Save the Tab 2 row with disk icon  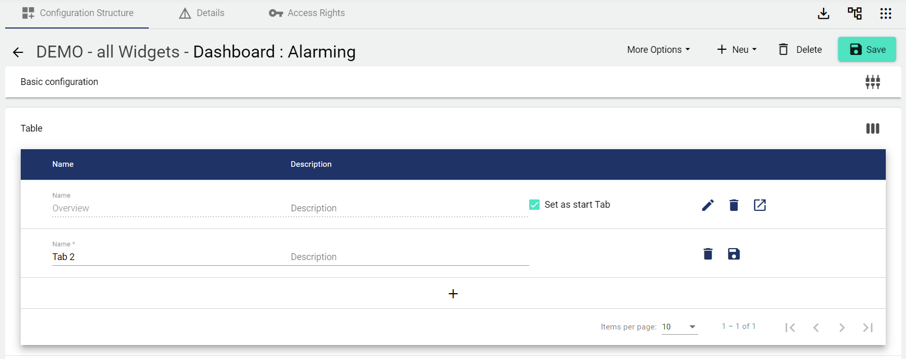pos(733,254)
